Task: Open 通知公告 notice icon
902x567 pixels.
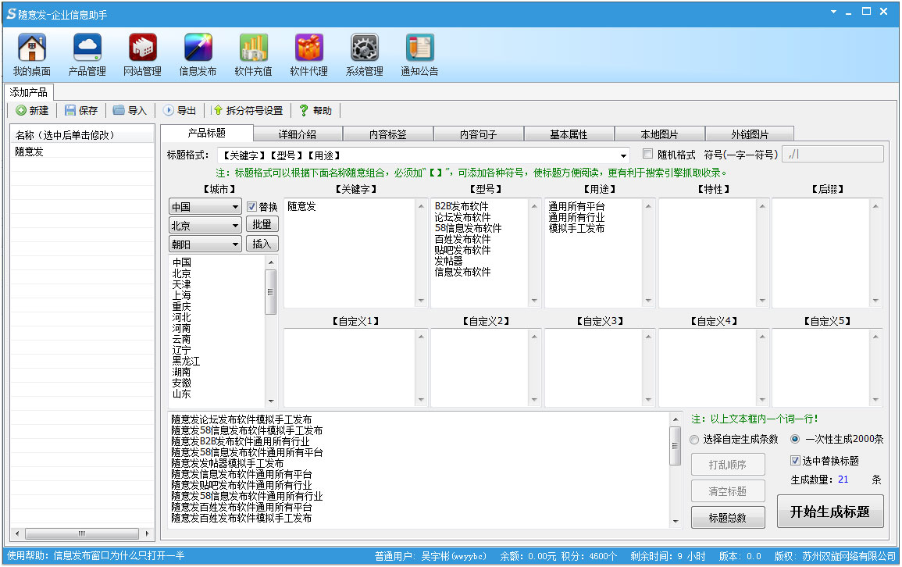Action: [419, 49]
